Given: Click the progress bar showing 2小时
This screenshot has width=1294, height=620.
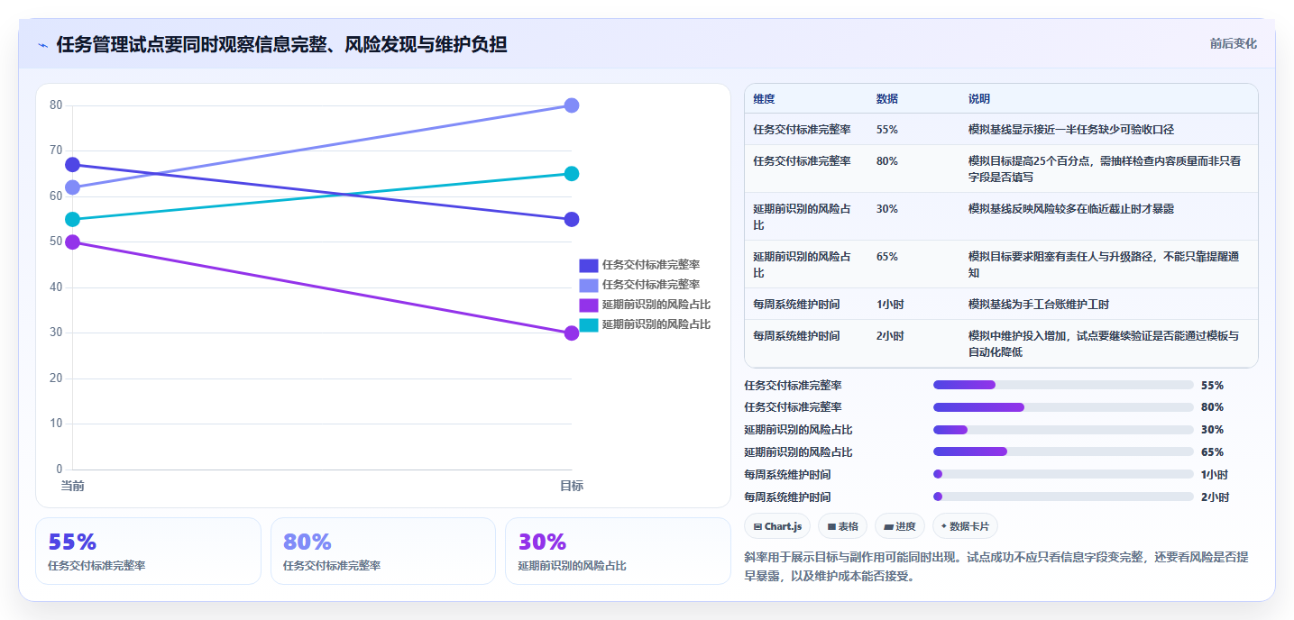Looking at the screenshot, I should click(1063, 497).
